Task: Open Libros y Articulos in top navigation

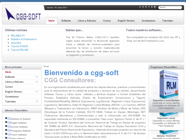Action: click(x=87, y=21)
